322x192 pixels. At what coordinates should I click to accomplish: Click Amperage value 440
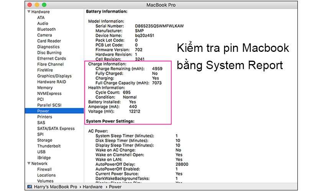point(133,107)
